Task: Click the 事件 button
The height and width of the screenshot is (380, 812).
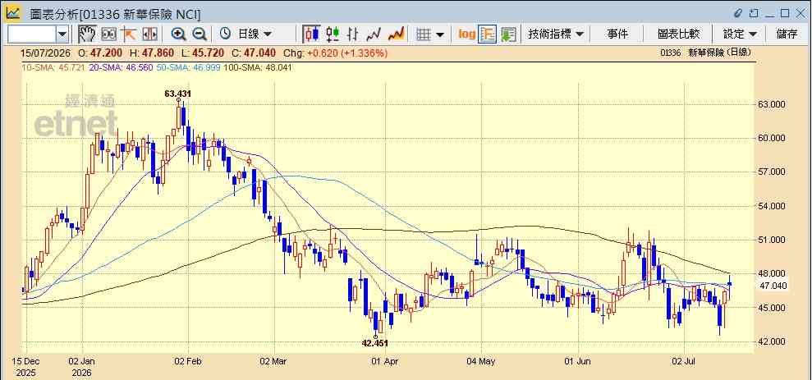Action: (617, 34)
